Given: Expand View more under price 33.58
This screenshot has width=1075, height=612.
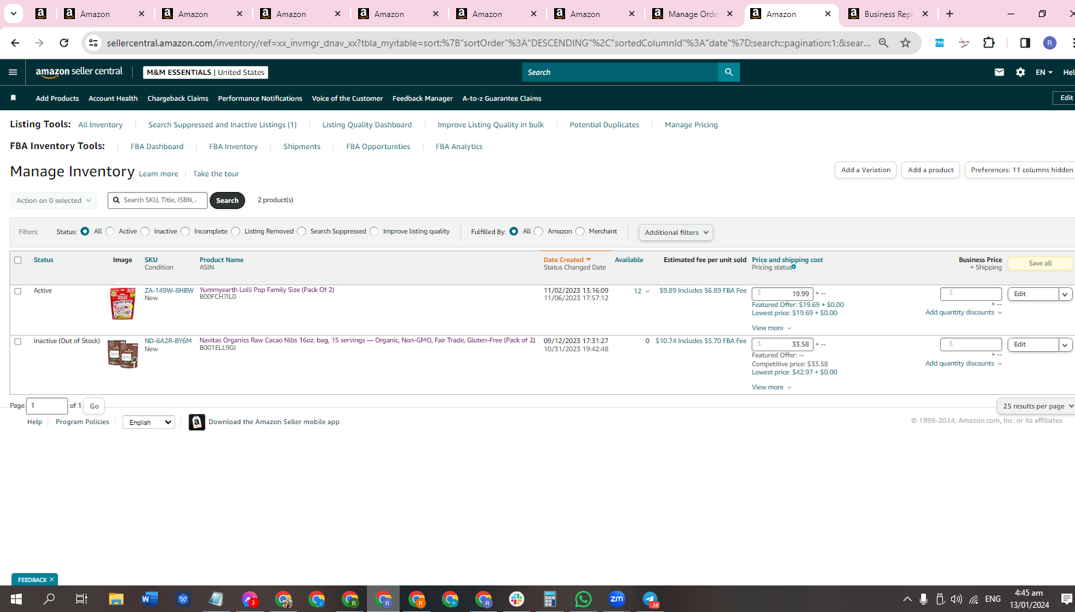Looking at the screenshot, I should 771,387.
